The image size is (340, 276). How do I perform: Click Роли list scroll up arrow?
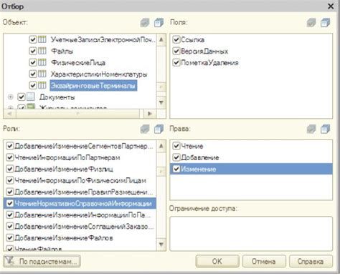click(x=161, y=146)
